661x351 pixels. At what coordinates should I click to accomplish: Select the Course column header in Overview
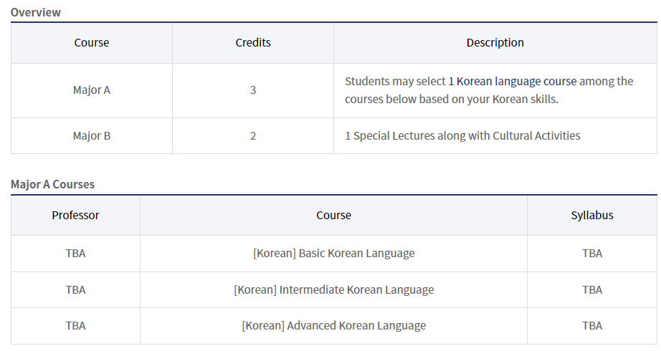pyautogui.click(x=92, y=43)
